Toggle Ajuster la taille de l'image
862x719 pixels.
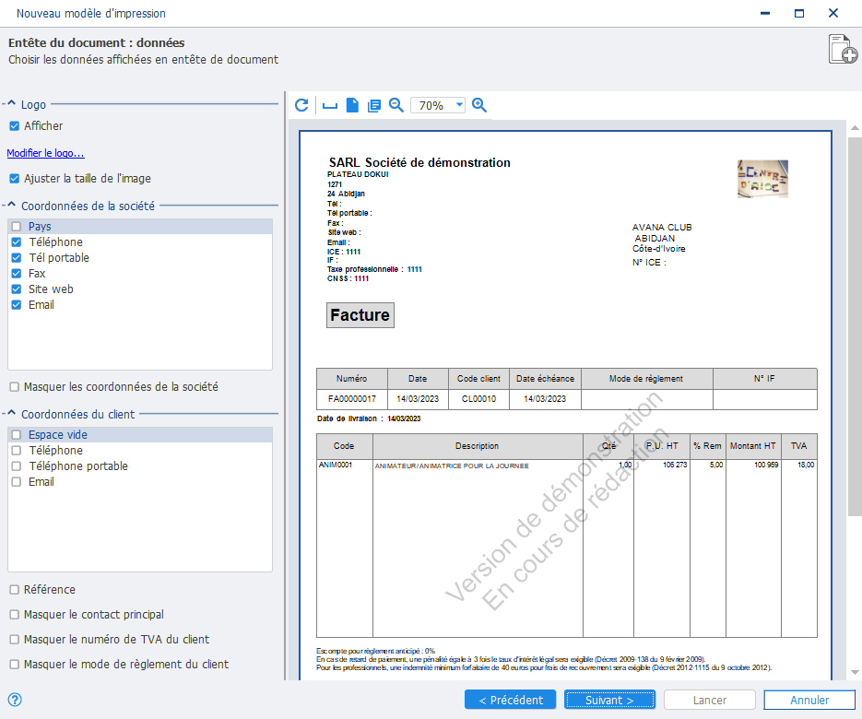click(15, 179)
